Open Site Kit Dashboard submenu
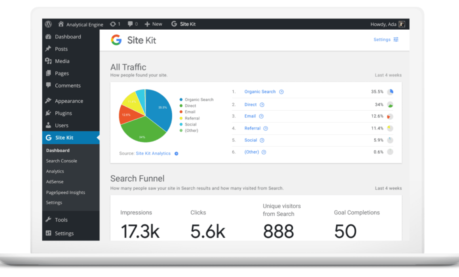The height and width of the screenshot is (277, 459). click(x=58, y=150)
